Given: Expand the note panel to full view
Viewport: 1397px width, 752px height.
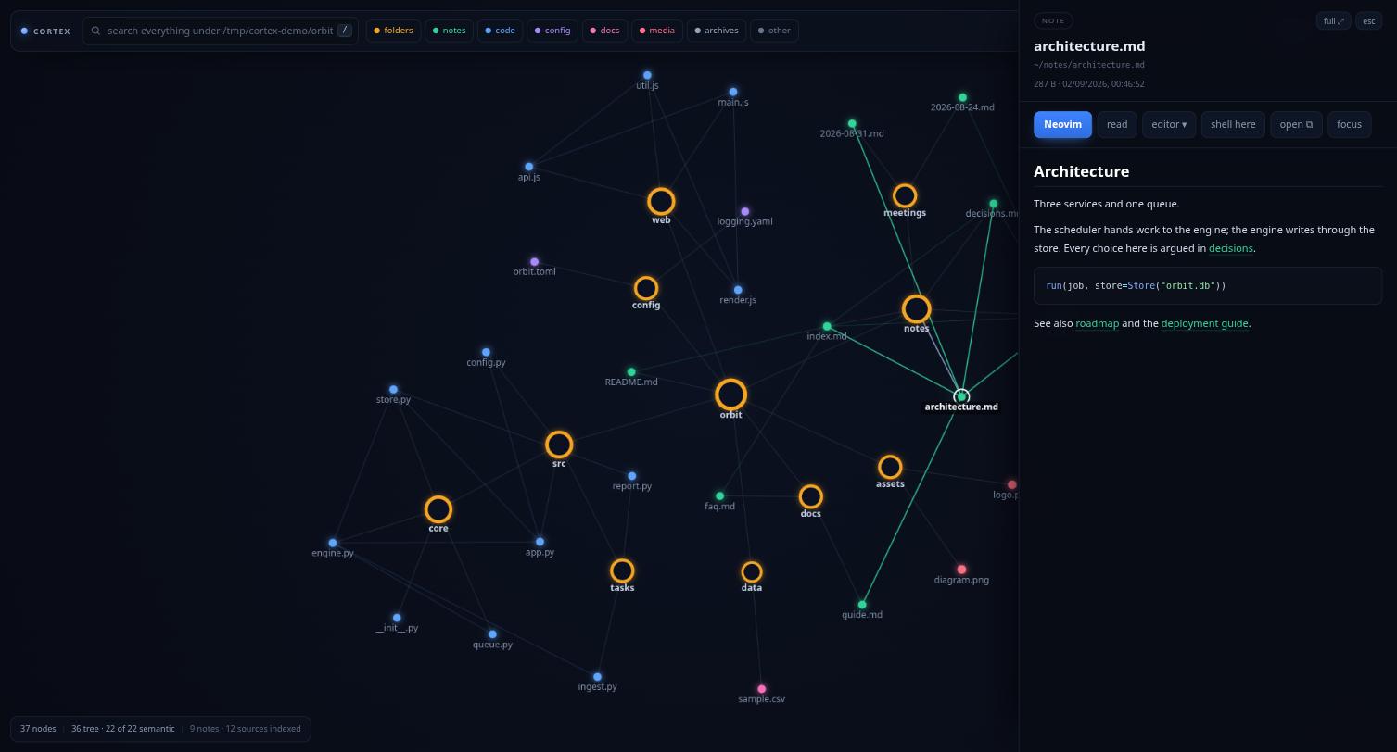Looking at the screenshot, I should tap(1333, 20).
